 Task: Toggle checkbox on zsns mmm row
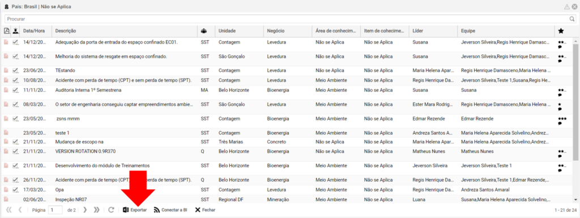point(15,118)
